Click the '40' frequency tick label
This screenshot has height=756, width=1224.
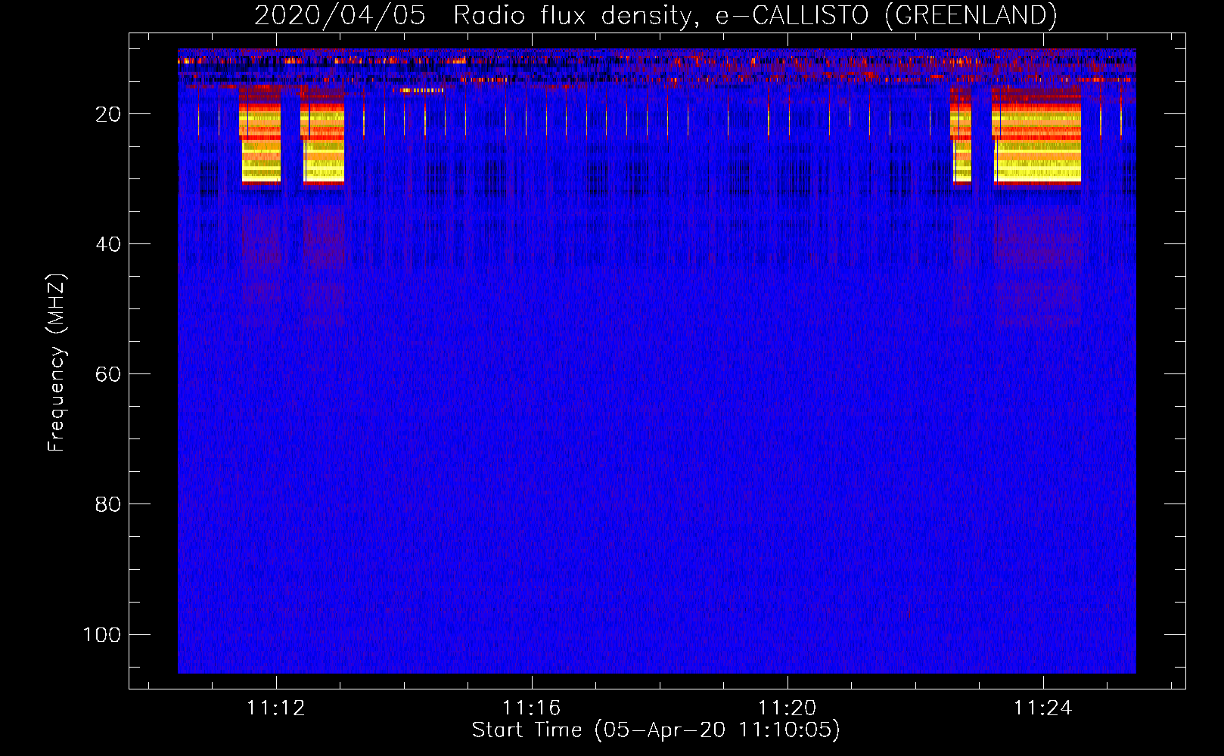tap(108, 244)
